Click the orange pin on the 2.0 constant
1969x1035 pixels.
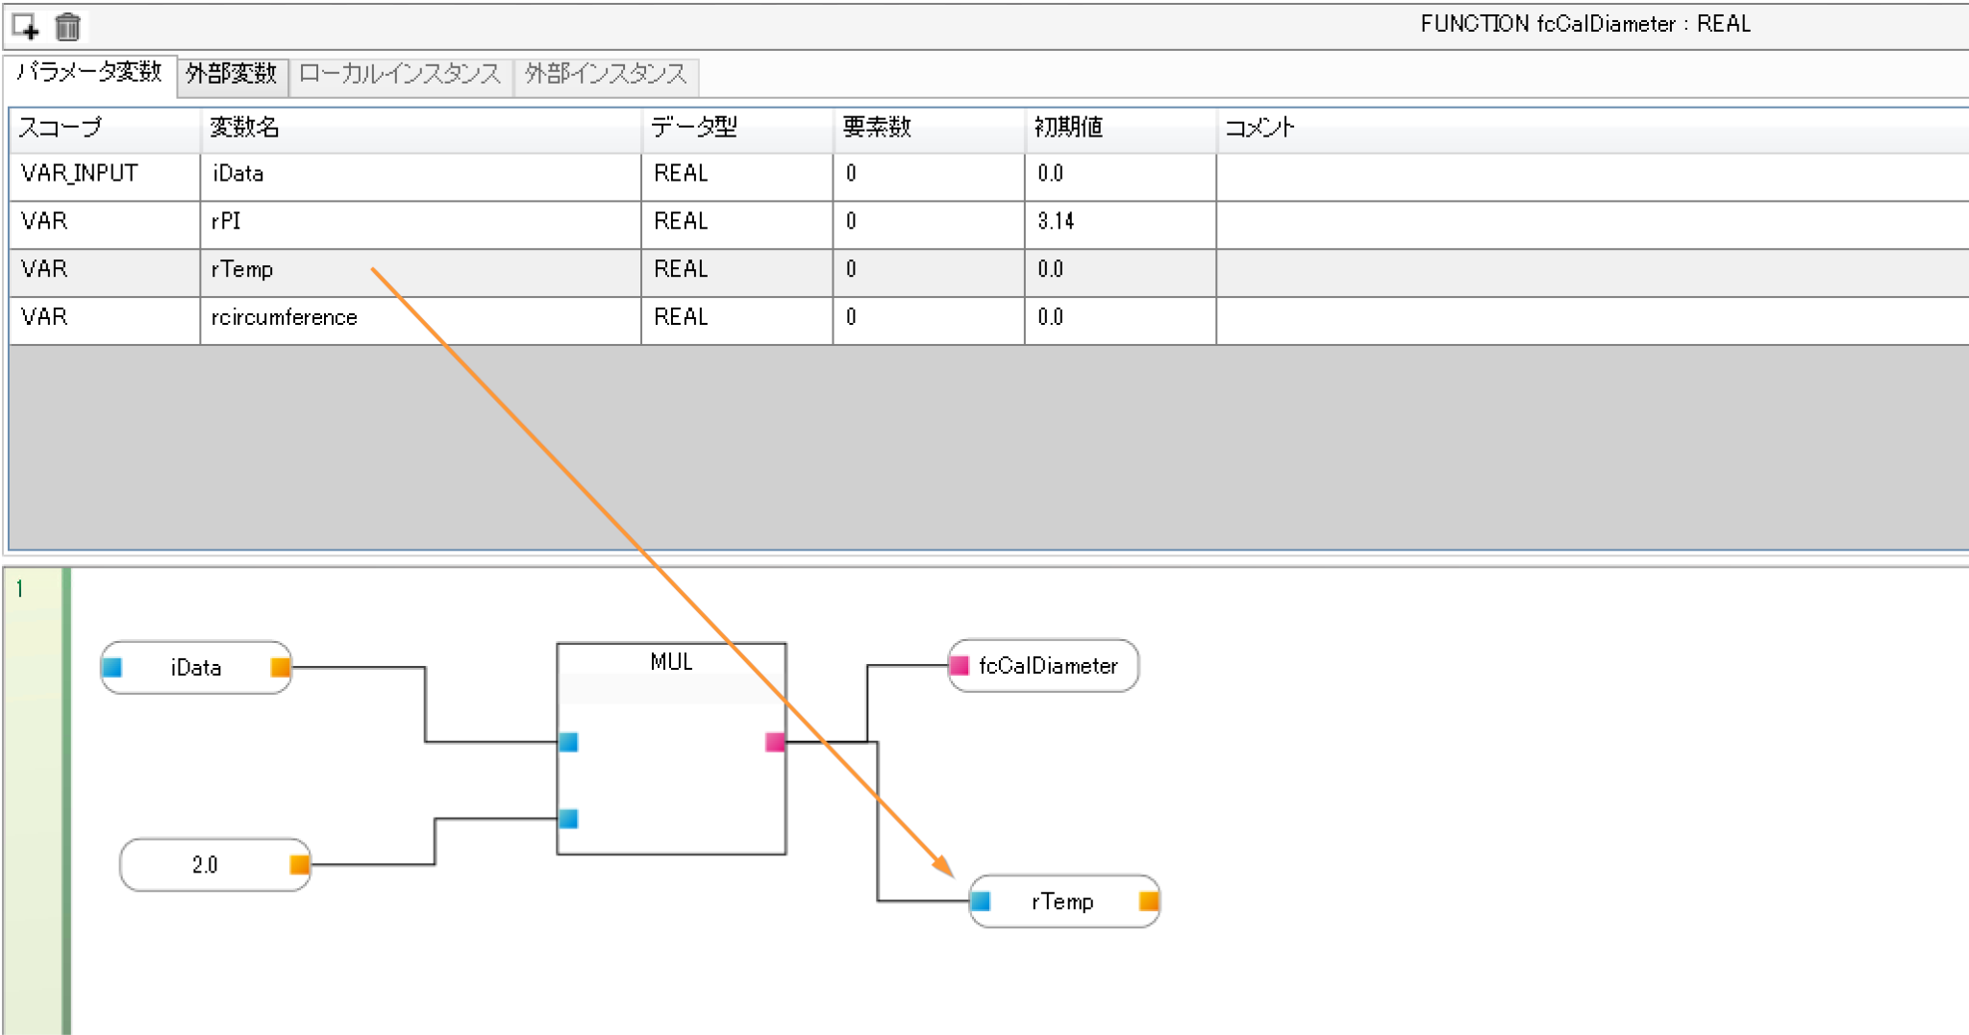[300, 865]
